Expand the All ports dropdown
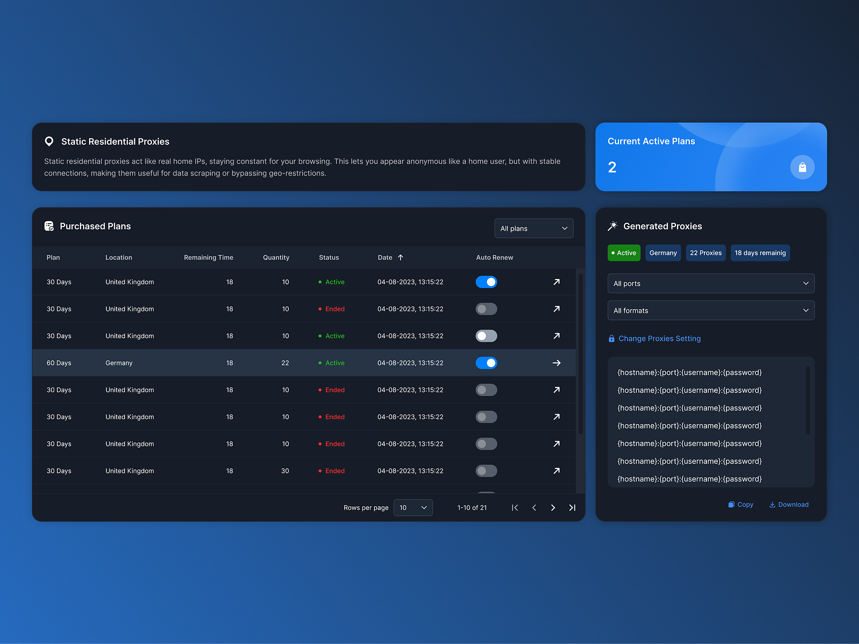This screenshot has height=644, width=859. pos(711,283)
